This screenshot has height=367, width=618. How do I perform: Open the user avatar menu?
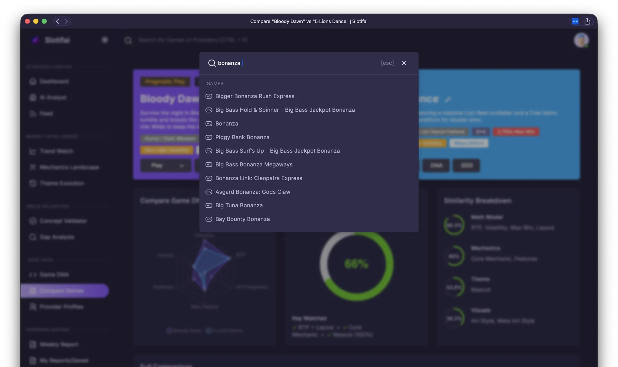tap(581, 40)
